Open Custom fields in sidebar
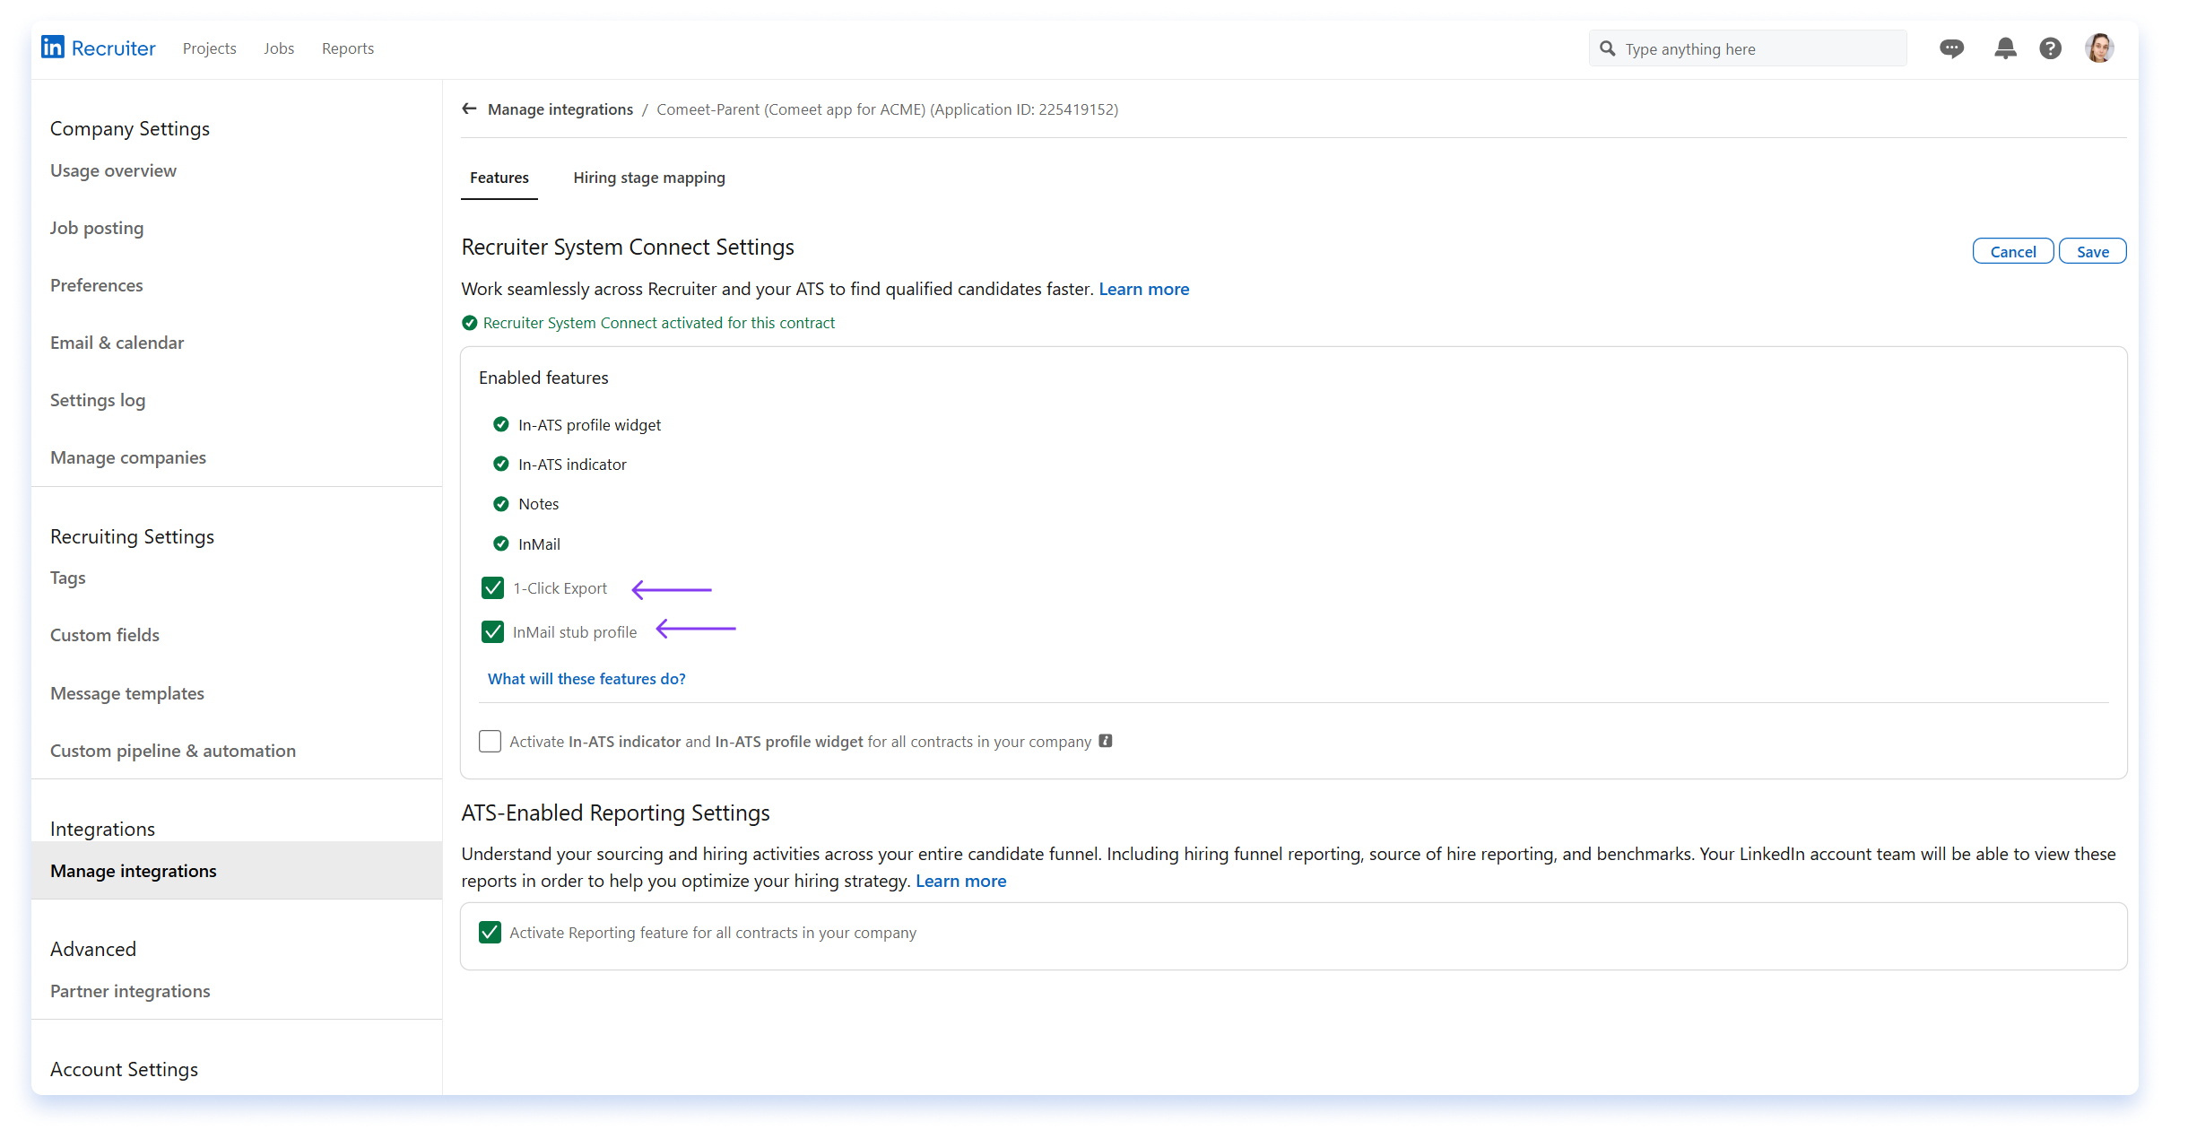The width and height of the screenshot is (2188, 1130). [x=105, y=635]
